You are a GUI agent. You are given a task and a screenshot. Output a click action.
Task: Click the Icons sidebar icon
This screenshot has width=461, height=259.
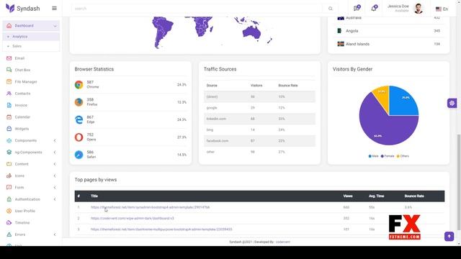coord(9,176)
